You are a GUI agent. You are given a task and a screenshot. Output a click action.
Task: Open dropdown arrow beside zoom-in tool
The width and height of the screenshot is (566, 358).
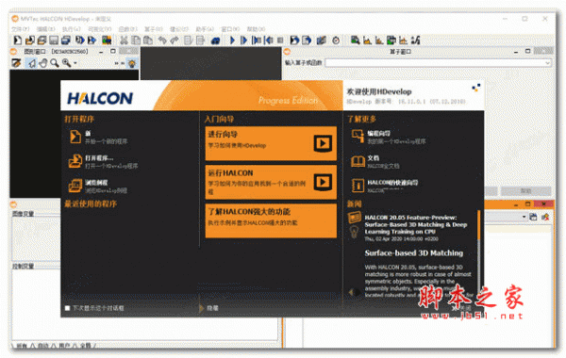tap(75, 63)
